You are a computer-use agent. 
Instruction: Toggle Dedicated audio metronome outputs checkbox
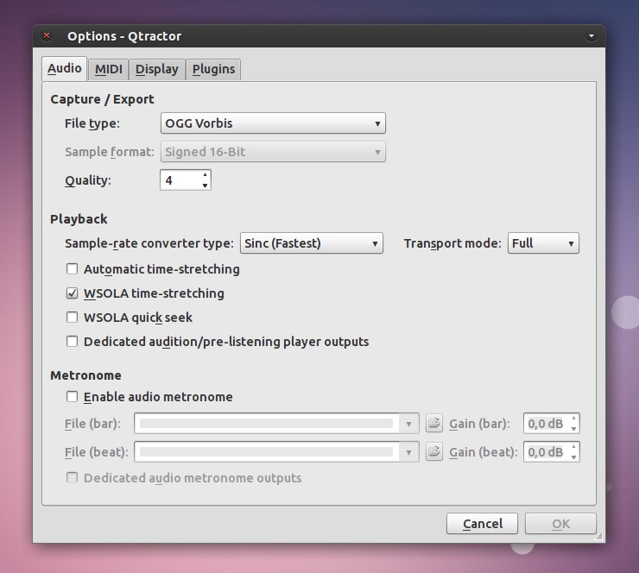73,478
